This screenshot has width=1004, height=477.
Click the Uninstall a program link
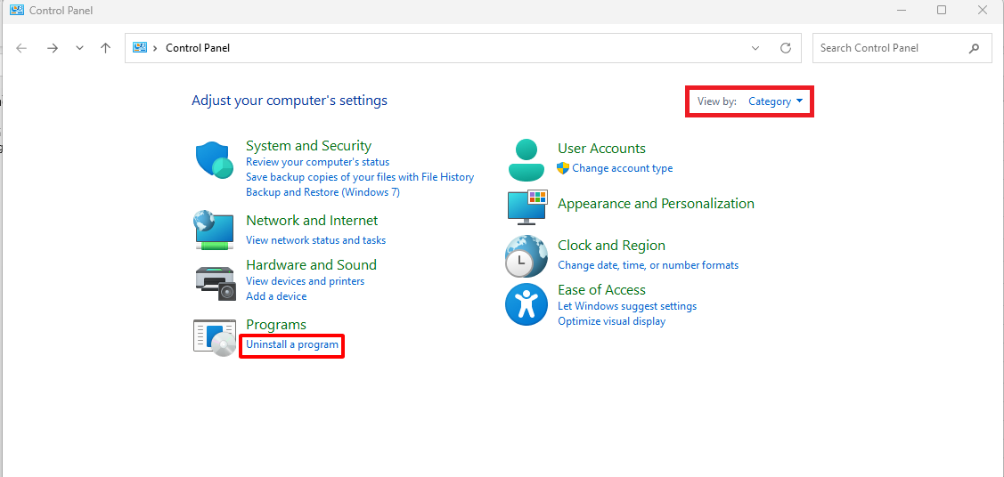pyautogui.click(x=292, y=344)
